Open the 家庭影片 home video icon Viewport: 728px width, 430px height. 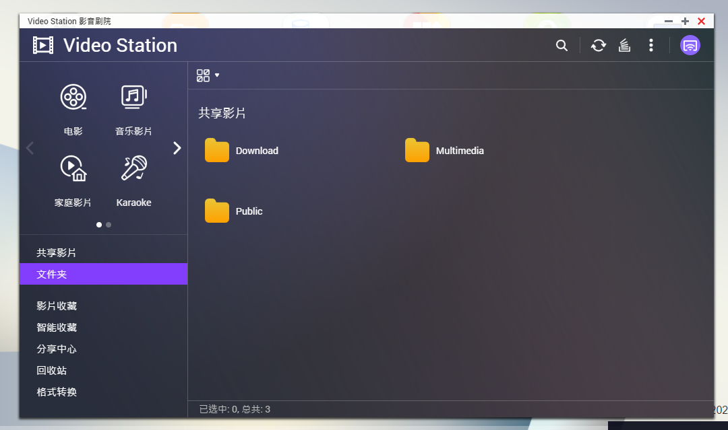point(73,168)
